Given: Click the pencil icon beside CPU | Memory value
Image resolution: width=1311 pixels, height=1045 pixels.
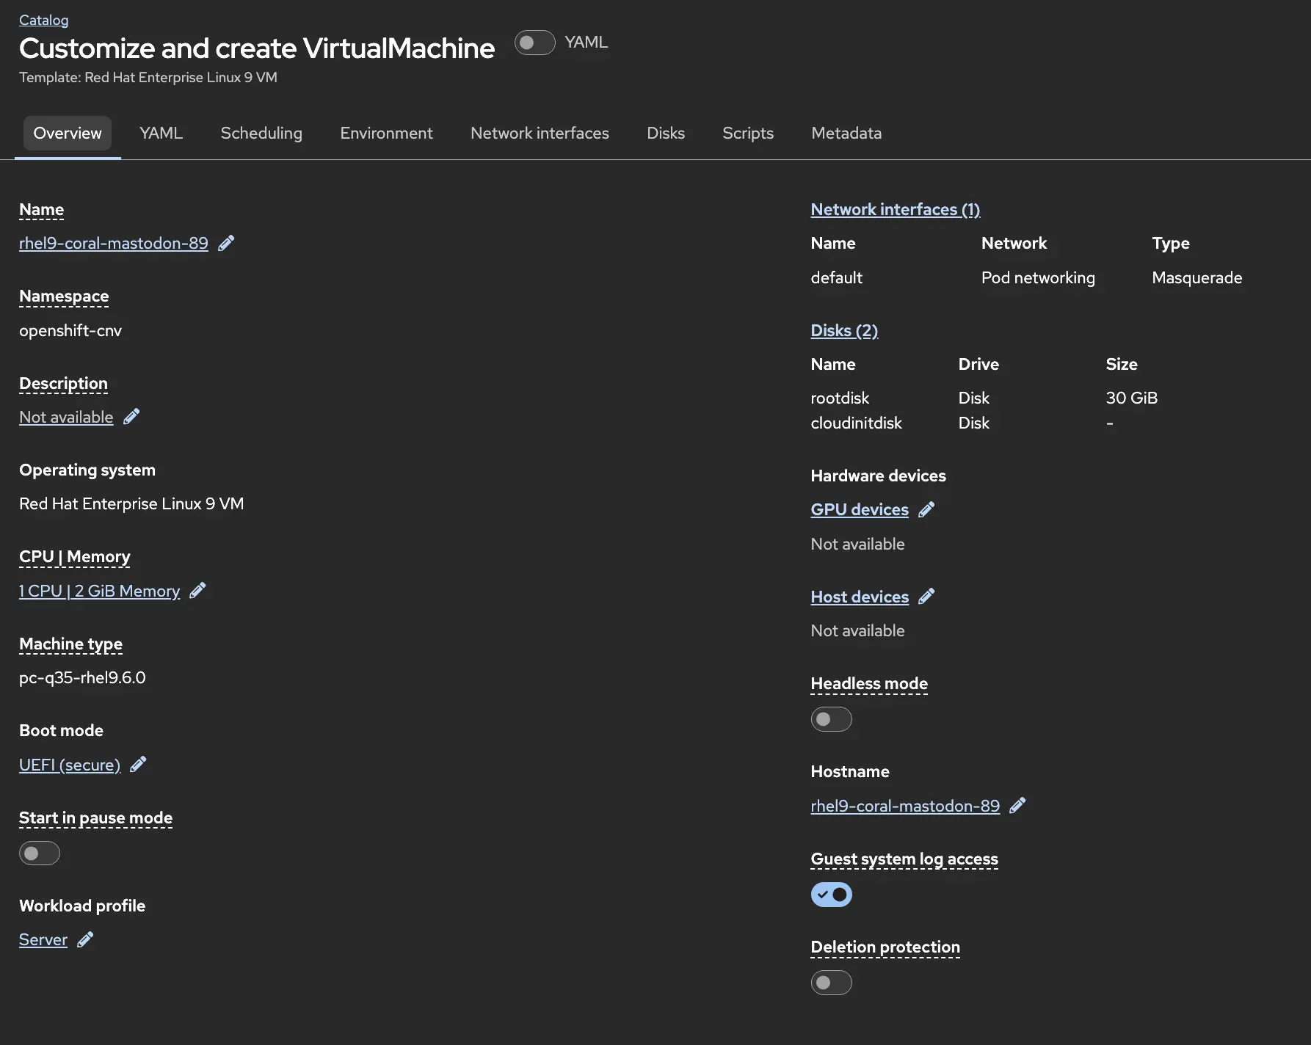Looking at the screenshot, I should tap(197, 591).
